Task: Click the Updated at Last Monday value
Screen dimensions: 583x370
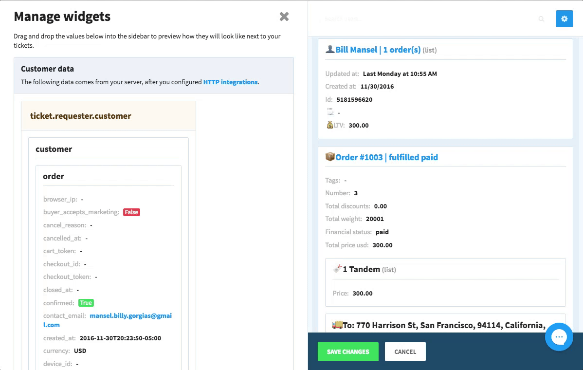Action: [x=400, y=74]
